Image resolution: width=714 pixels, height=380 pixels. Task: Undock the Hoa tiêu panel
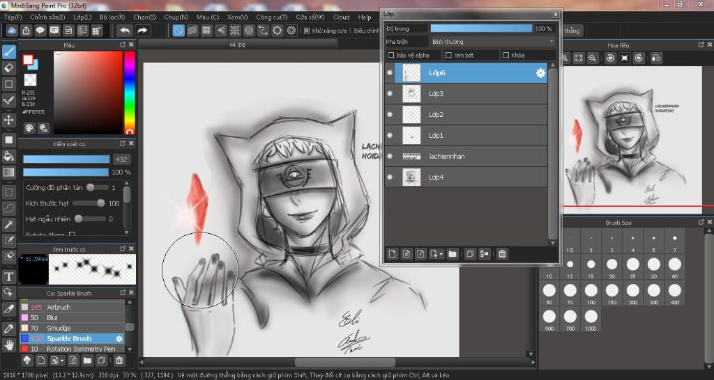(701, 45)
